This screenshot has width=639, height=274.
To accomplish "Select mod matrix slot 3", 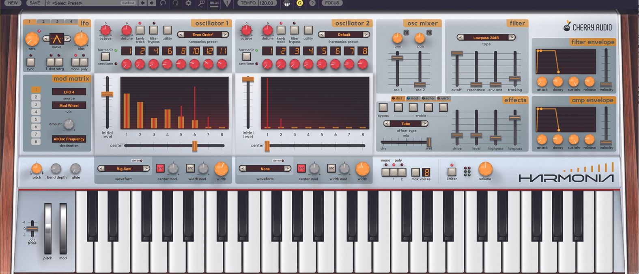I will (x=36, y=104).
